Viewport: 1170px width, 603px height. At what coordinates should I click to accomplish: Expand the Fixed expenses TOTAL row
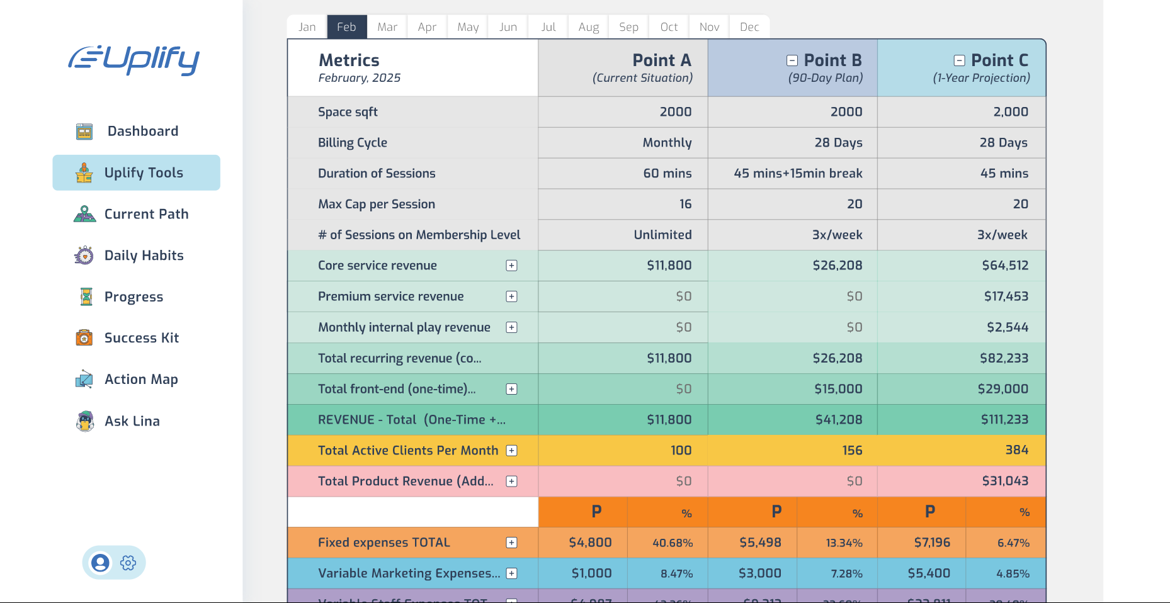tap(512, 543)
